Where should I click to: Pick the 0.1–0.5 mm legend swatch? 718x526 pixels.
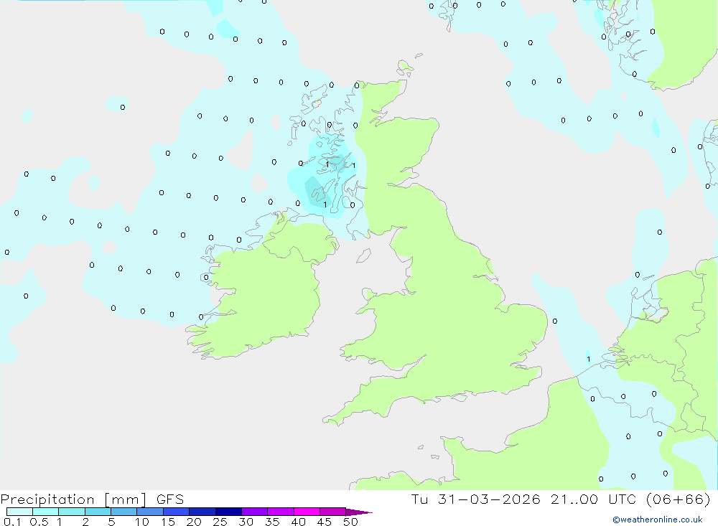tap(19, 512)
